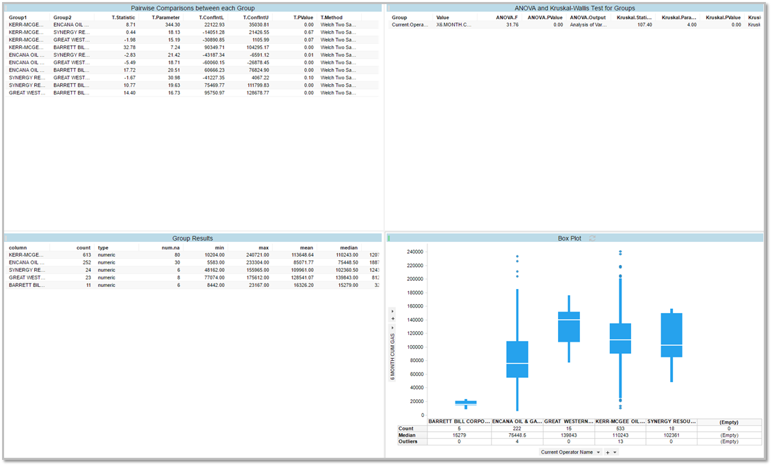Sort by the T.ConfIntU column header
The height and width of the screenshot is (466, 772).
[256, 17]
